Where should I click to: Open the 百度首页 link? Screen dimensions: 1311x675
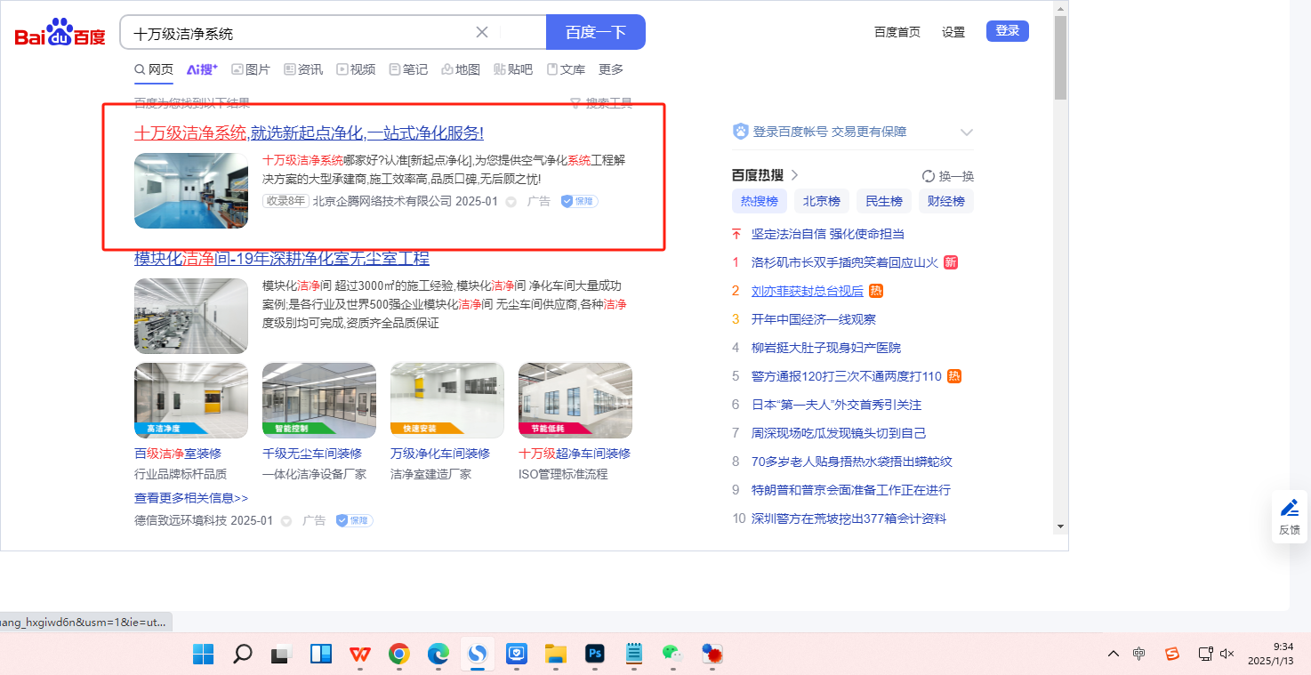897,32
